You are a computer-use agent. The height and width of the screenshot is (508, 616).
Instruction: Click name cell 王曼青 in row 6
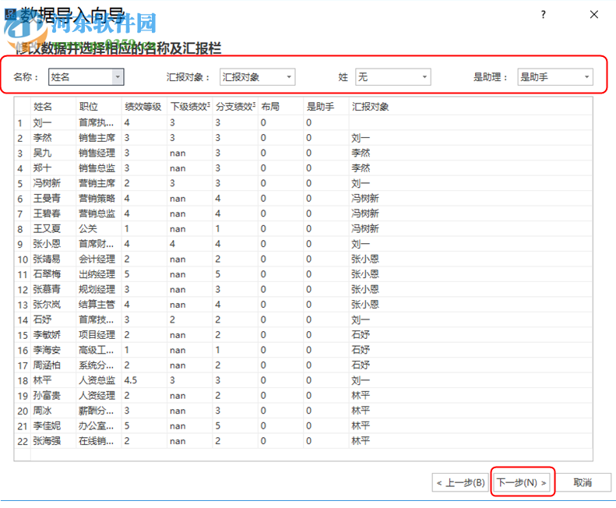click(x=53, y=199)
